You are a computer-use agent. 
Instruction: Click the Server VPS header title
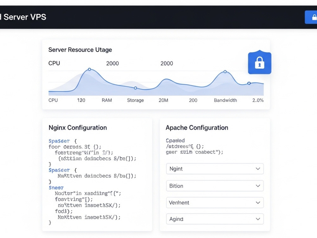[x=25, y=17]
